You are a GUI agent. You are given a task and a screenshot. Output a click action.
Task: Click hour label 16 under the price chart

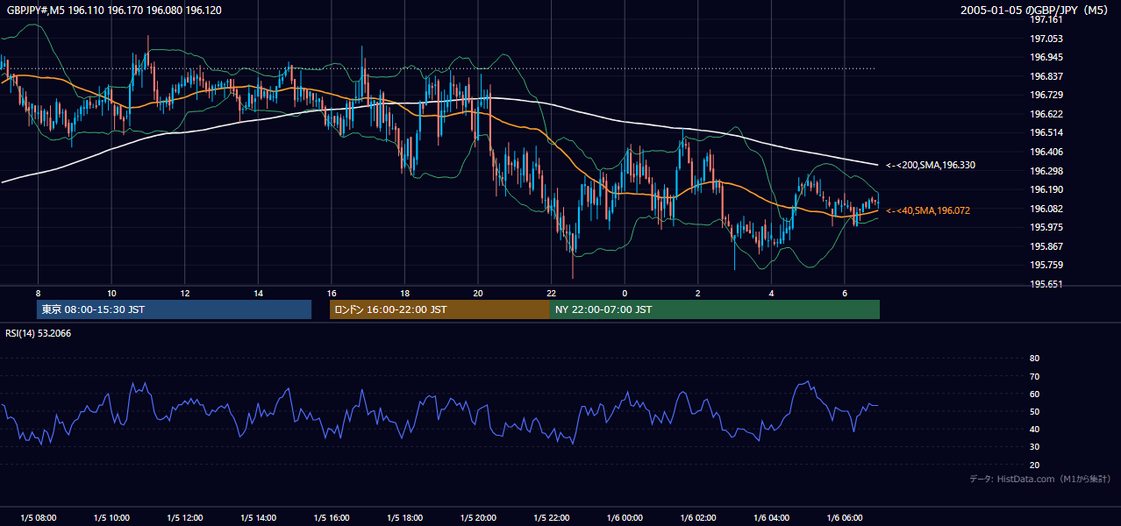click(332, 293)
